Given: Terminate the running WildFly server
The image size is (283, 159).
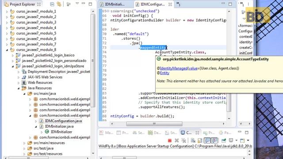Looking at the screenshot, I should (170, 140).
